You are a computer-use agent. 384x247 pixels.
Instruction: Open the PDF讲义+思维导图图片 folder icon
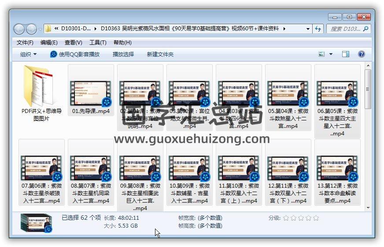[39, 86]
